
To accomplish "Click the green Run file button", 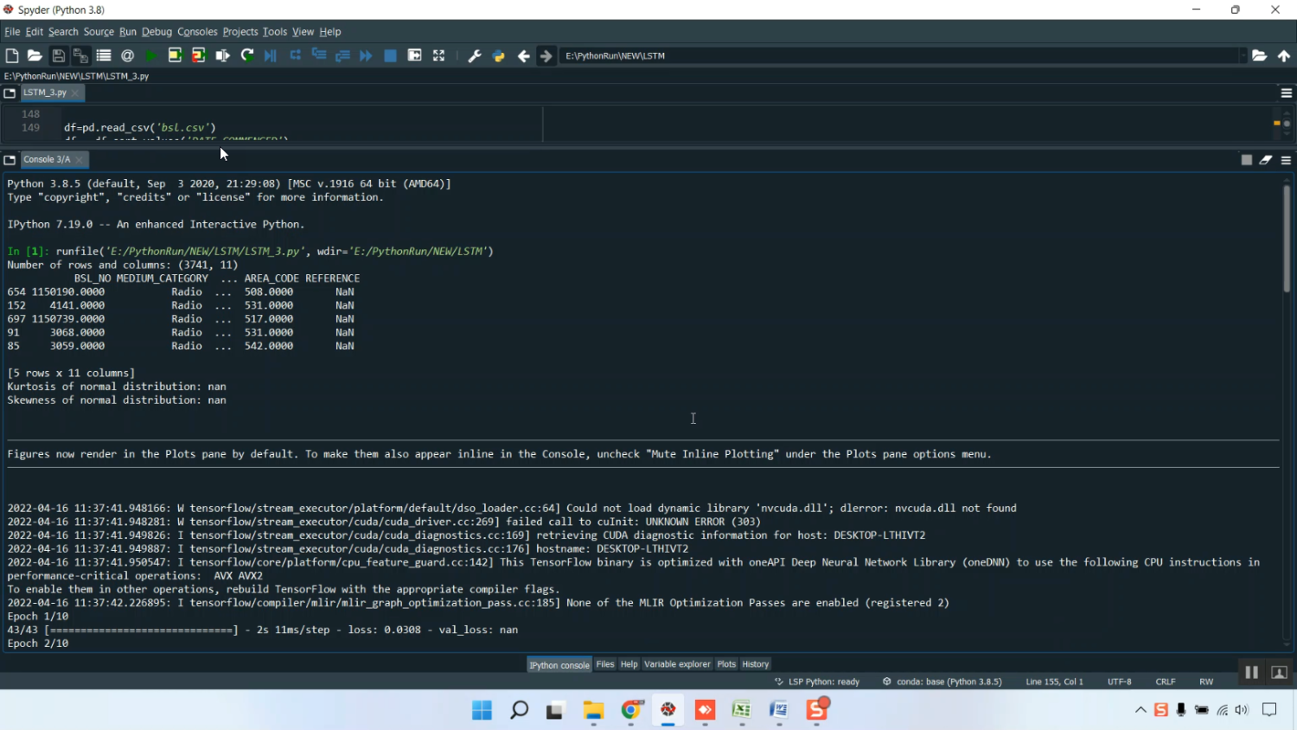I will 151,55.
